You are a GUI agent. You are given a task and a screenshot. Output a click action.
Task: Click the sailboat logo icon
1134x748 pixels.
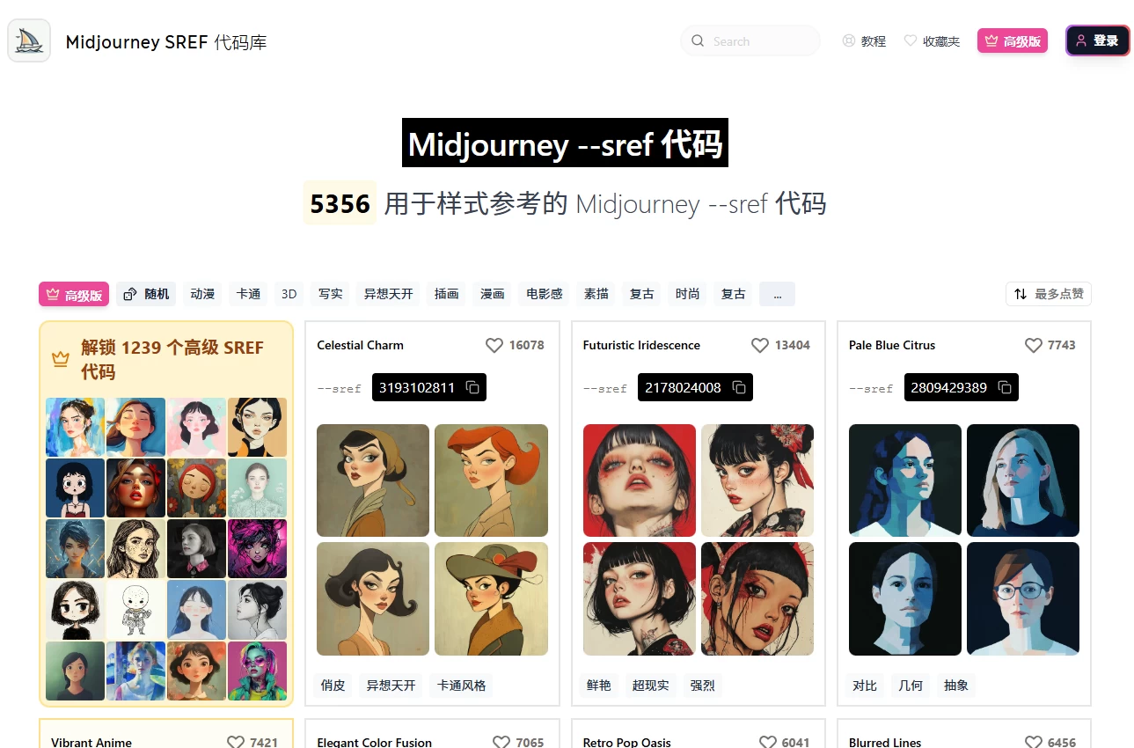[29, 40]
